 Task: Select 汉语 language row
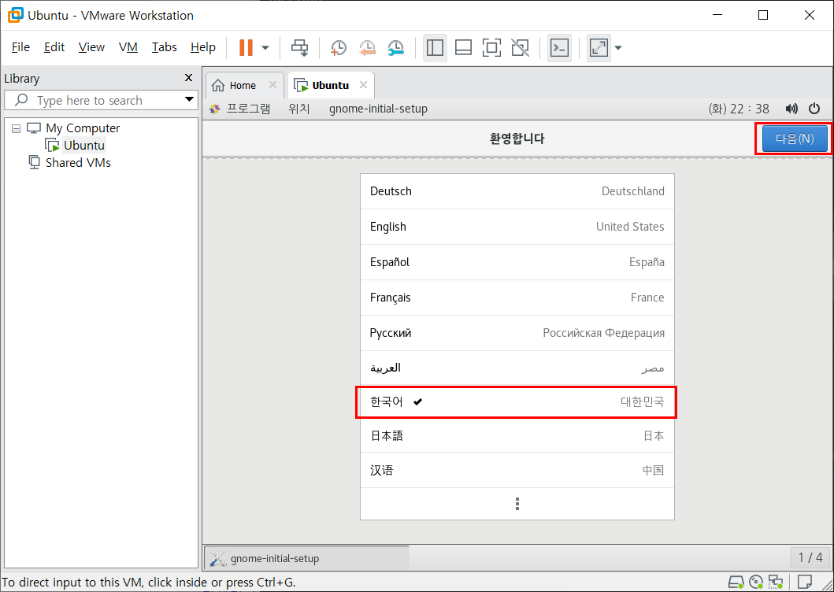(517, 470)
